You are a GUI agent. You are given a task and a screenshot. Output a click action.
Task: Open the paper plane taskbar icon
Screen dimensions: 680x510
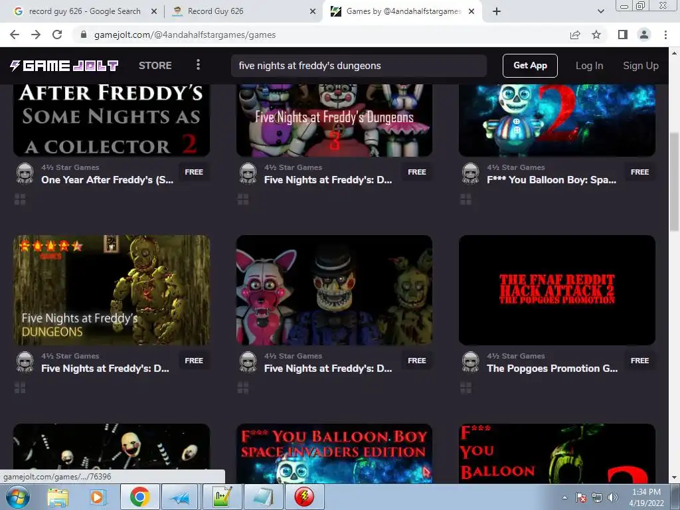coord(181,497)
